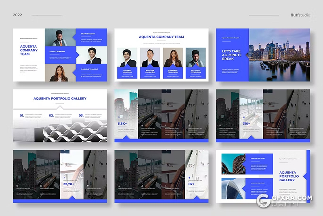Select Nathaniel Stevenson's portrait photo
The height and width of the screenshot is (216, 323).
(x=195, y=57)
